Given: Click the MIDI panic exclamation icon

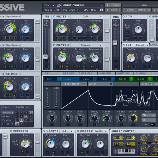Looking at the screenshot, I should click(102, 10).
